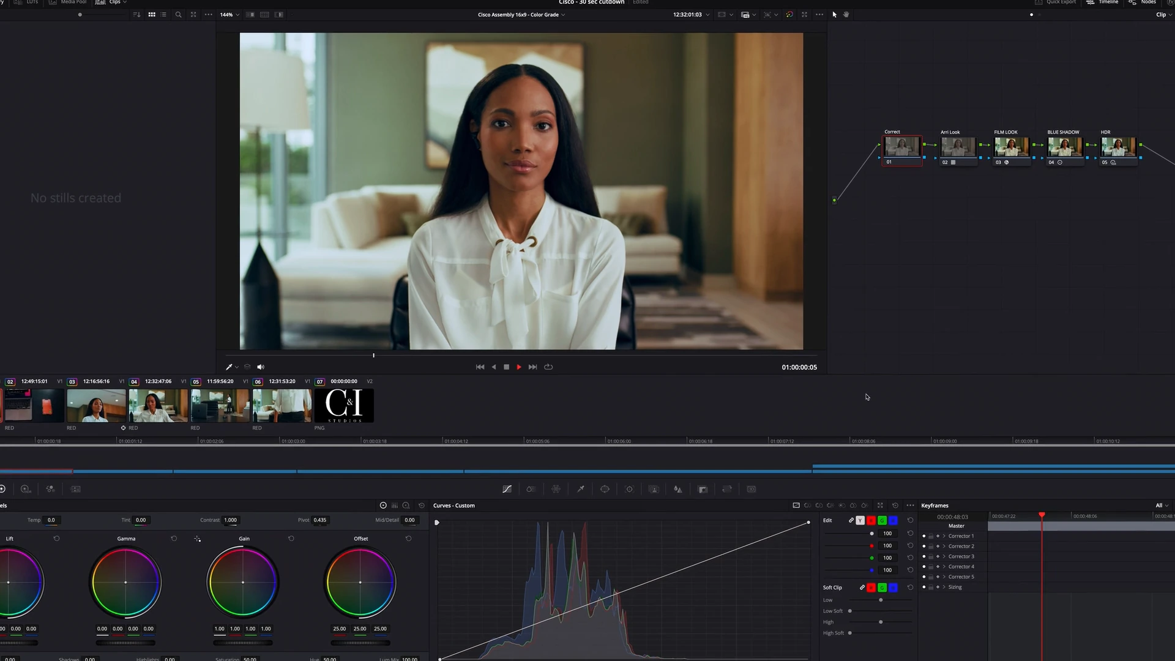This screenshot has height=661, width=1175.
Task: Reset the Gamma color wheel
Action: pos(174,539)
